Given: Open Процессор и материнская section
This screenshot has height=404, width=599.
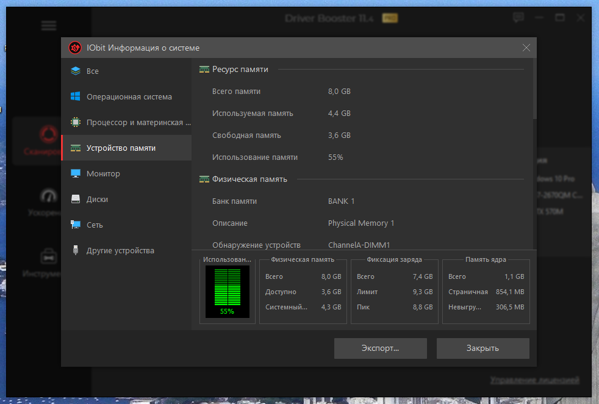Looking at the screenshot, I should tap(126, 122).
